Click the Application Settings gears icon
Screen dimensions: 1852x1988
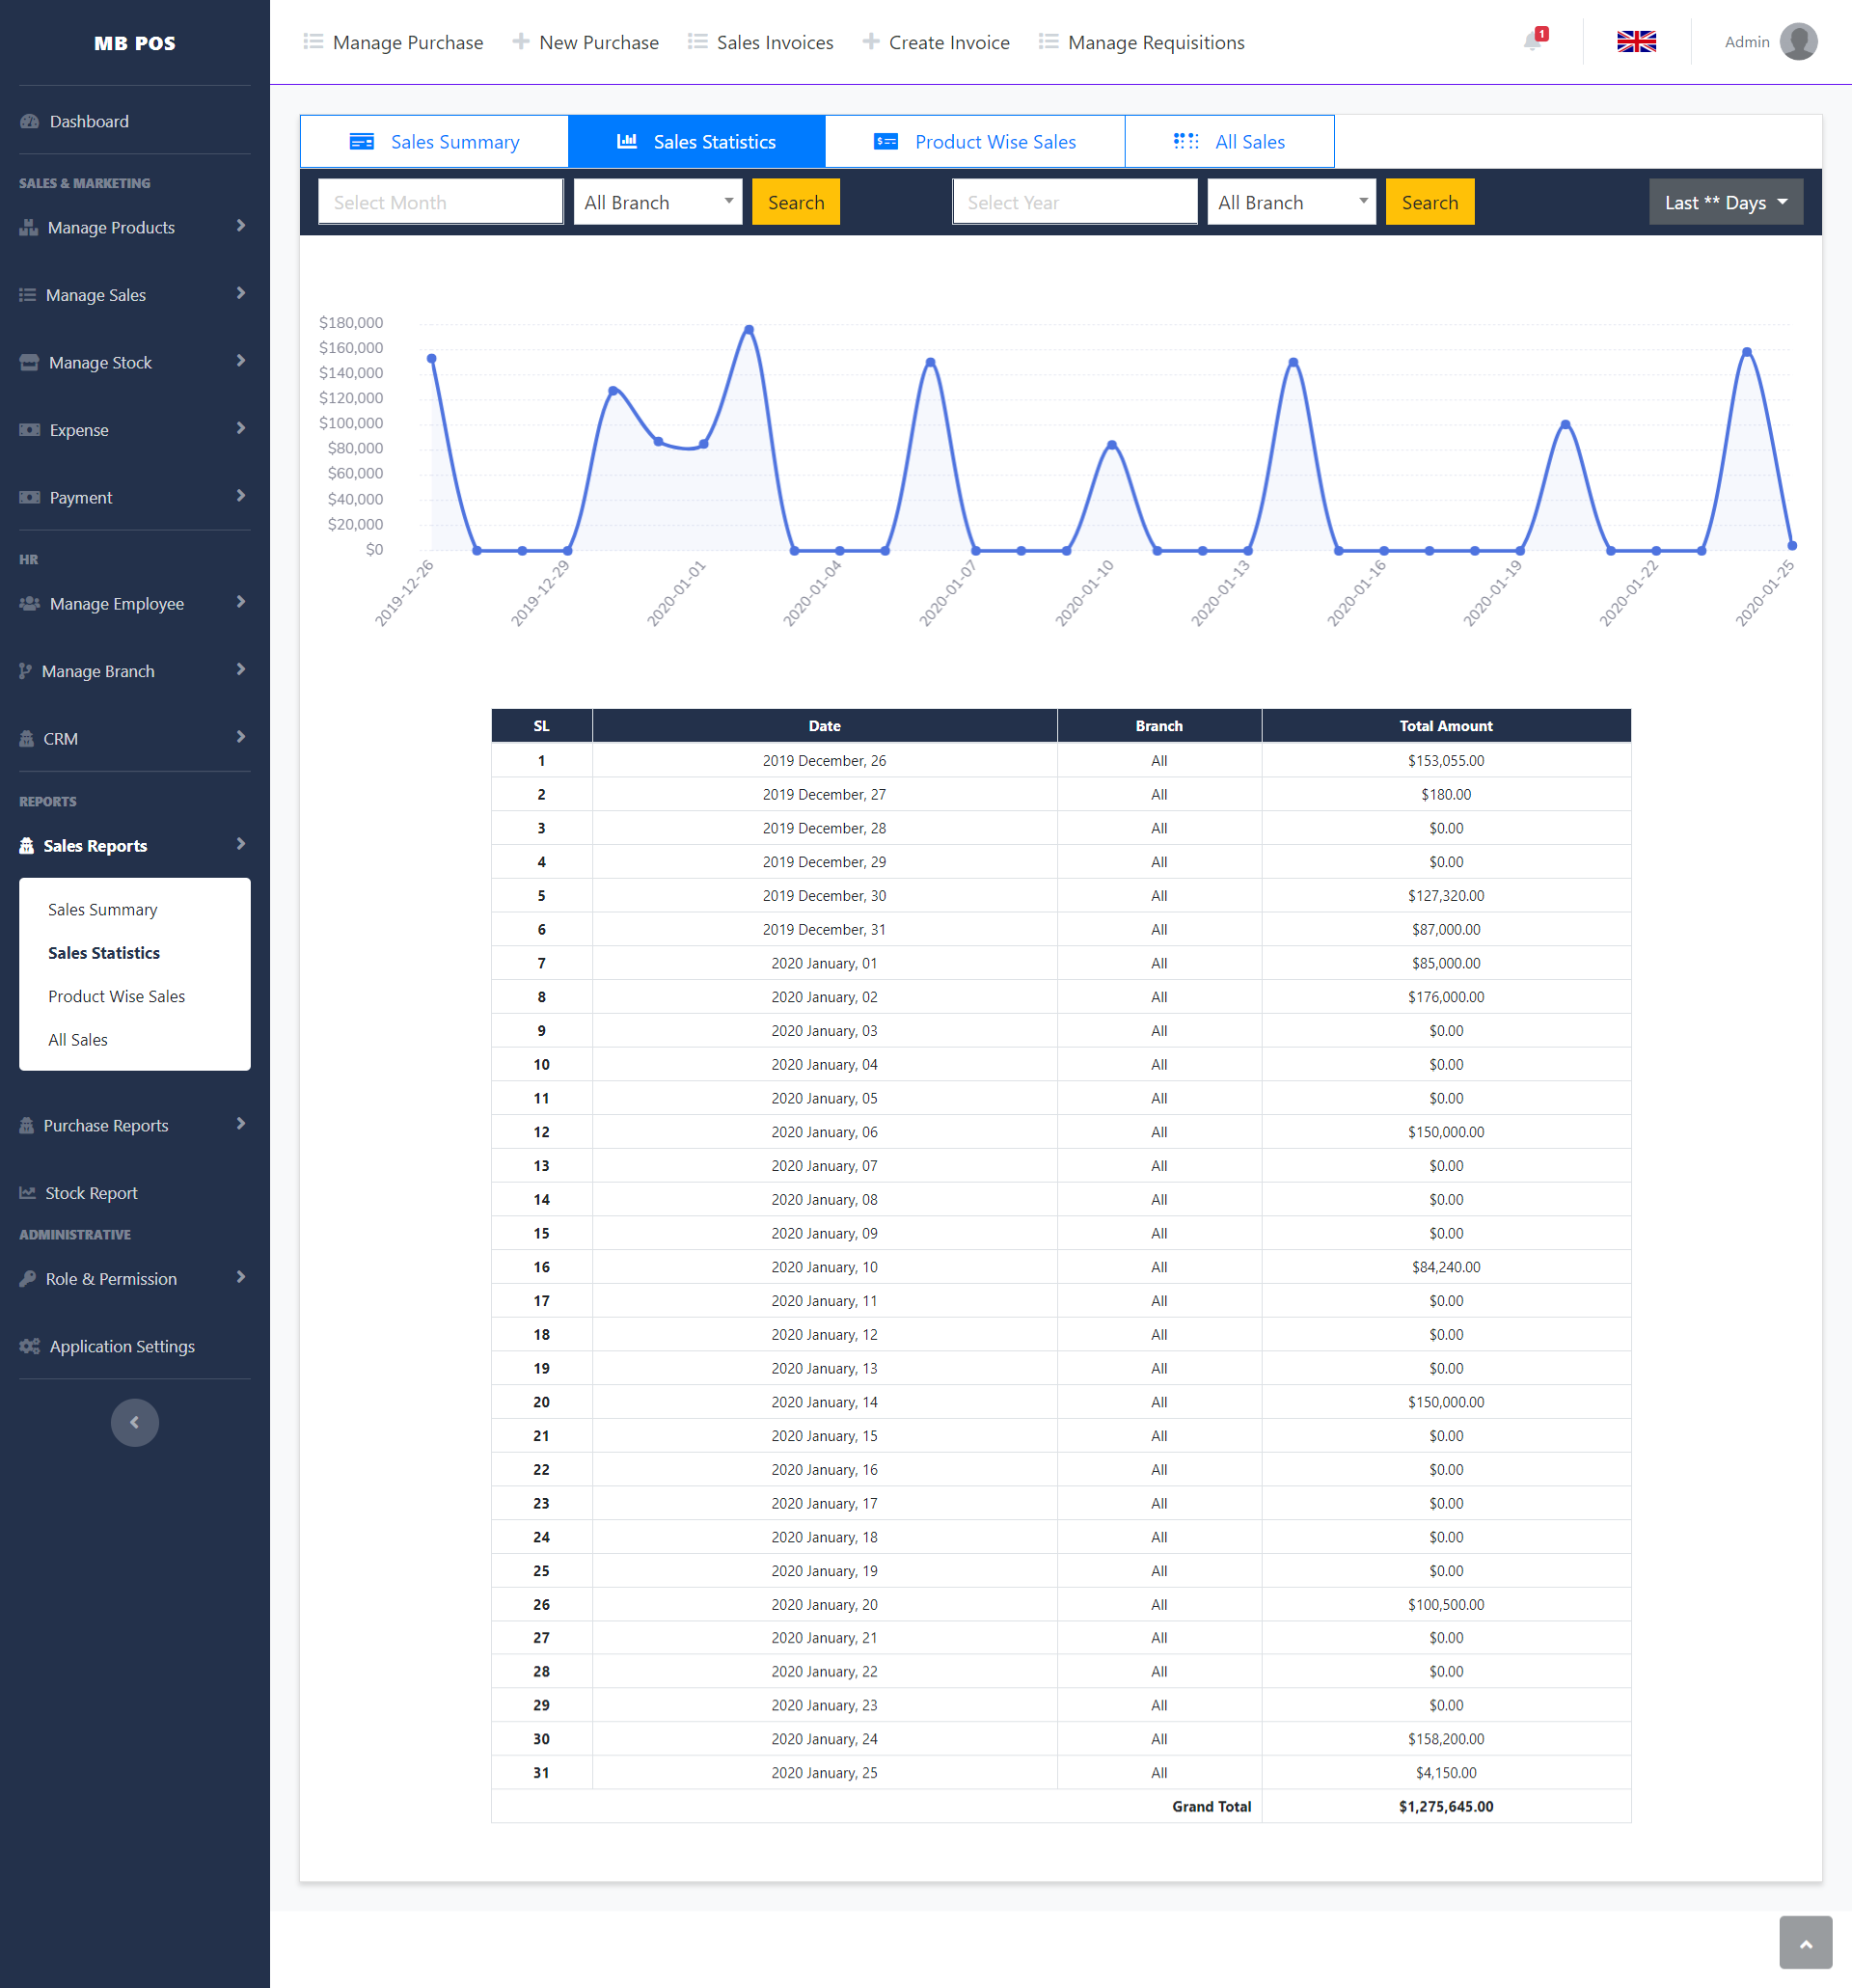point(30,1346)
